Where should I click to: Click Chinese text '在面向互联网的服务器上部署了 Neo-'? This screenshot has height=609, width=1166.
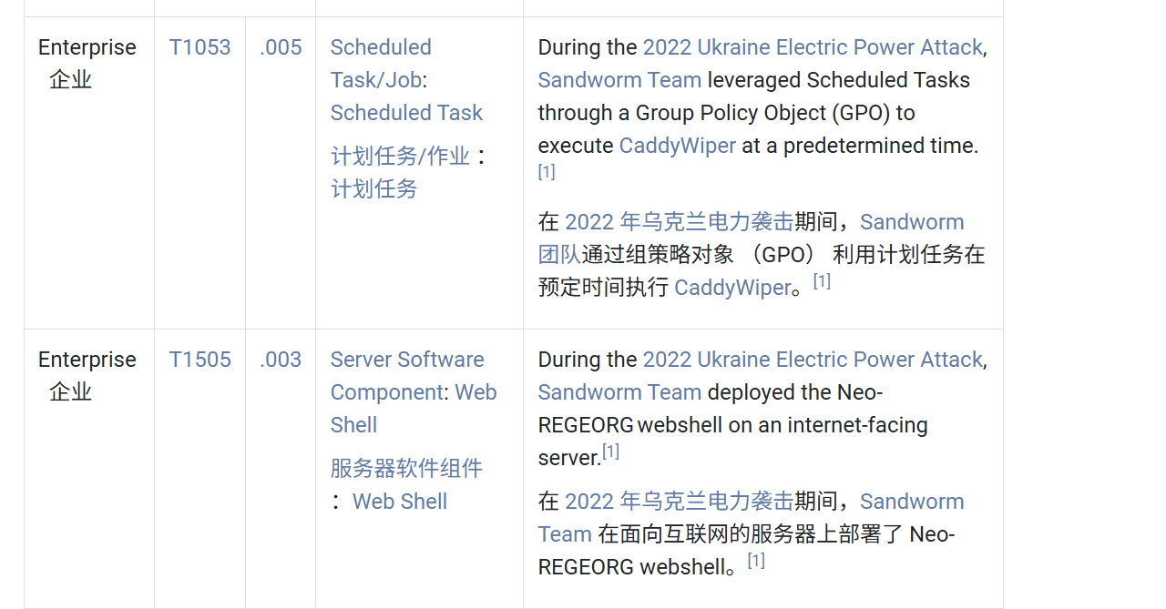coord(776,534)
